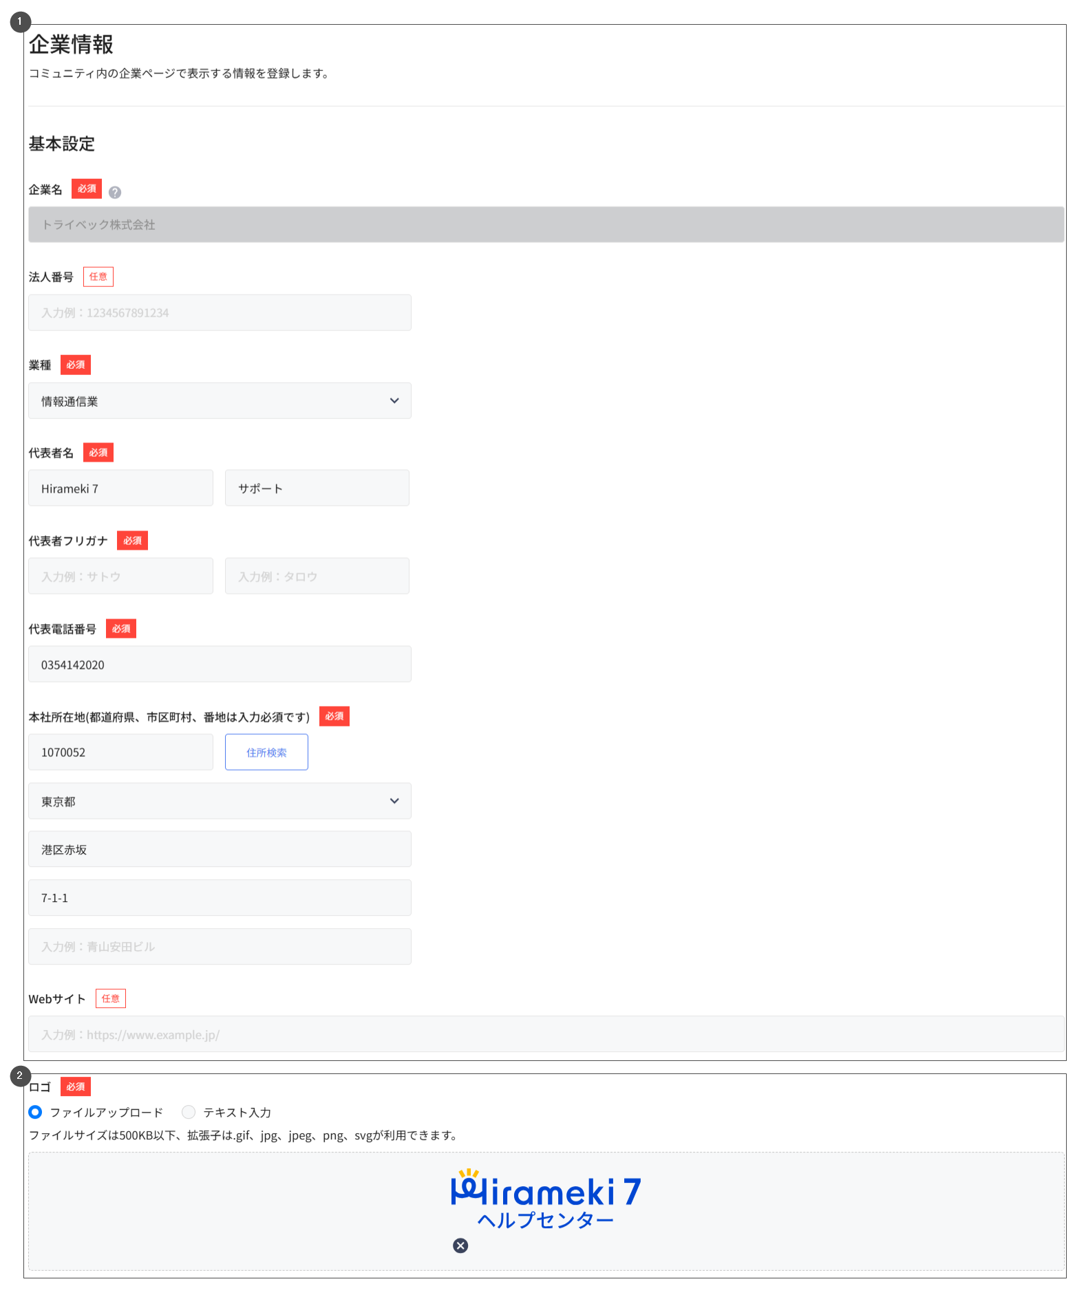Click the Webサイト URL input field
1075x1297 pixels.
[x=546, y=1034]
